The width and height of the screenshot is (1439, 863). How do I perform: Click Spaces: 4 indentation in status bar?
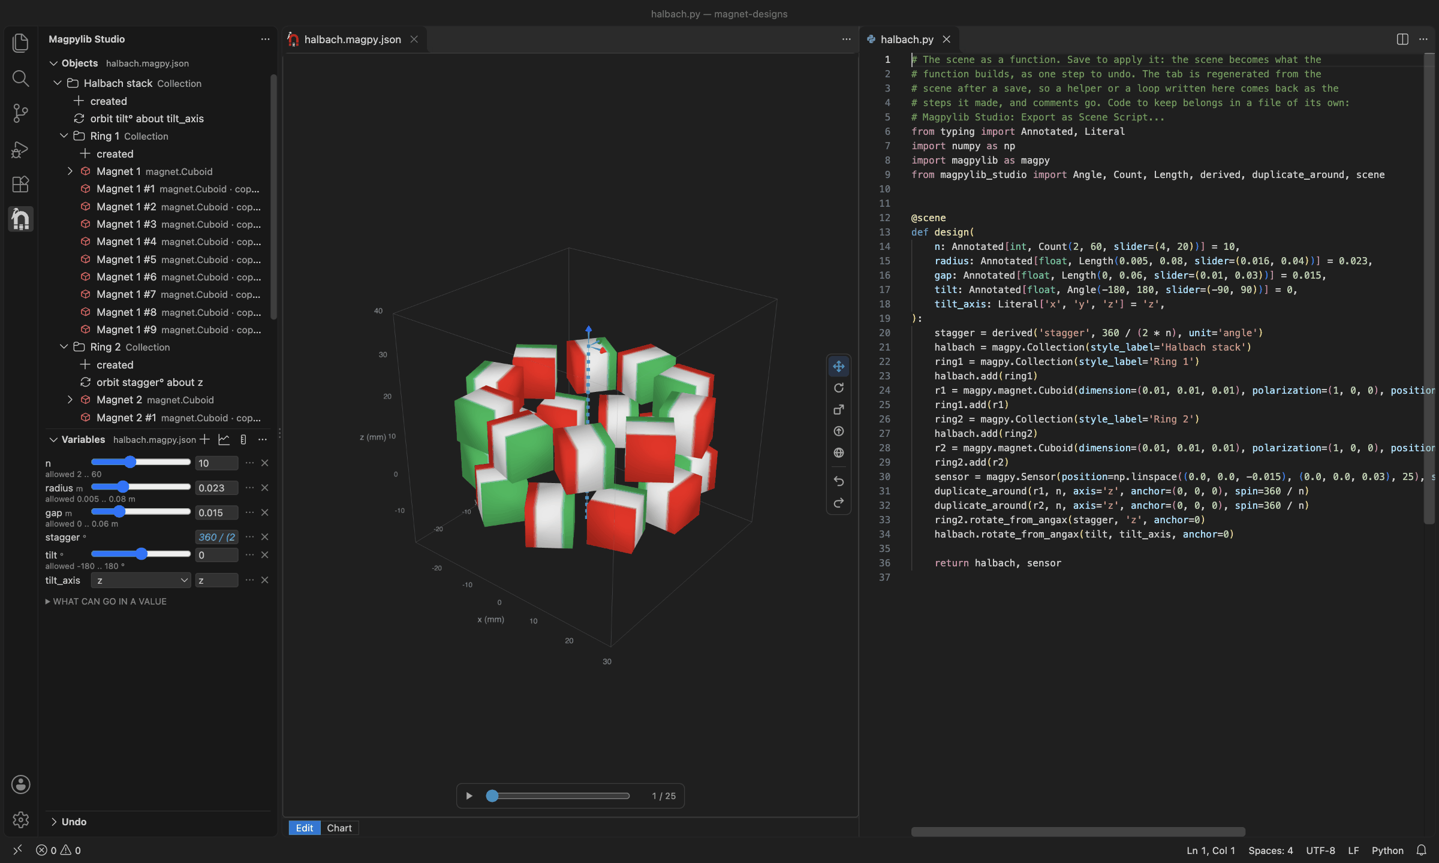coord(1271,850)
